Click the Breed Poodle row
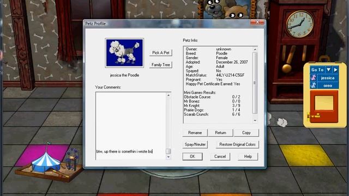Screen dimensions: 349x196 coord(207,53)
